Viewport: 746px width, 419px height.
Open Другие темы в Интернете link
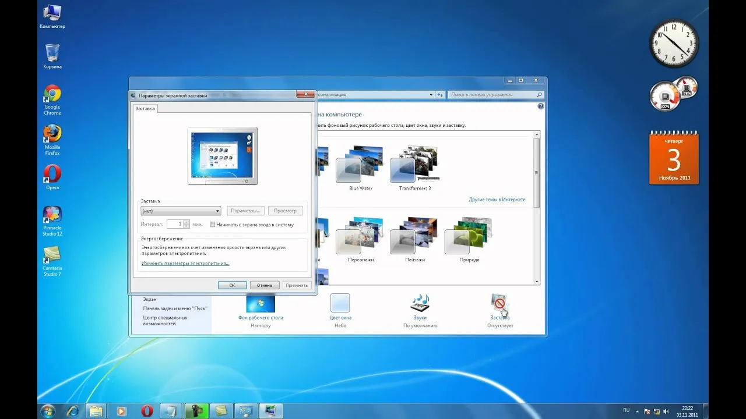pos(497,200)
